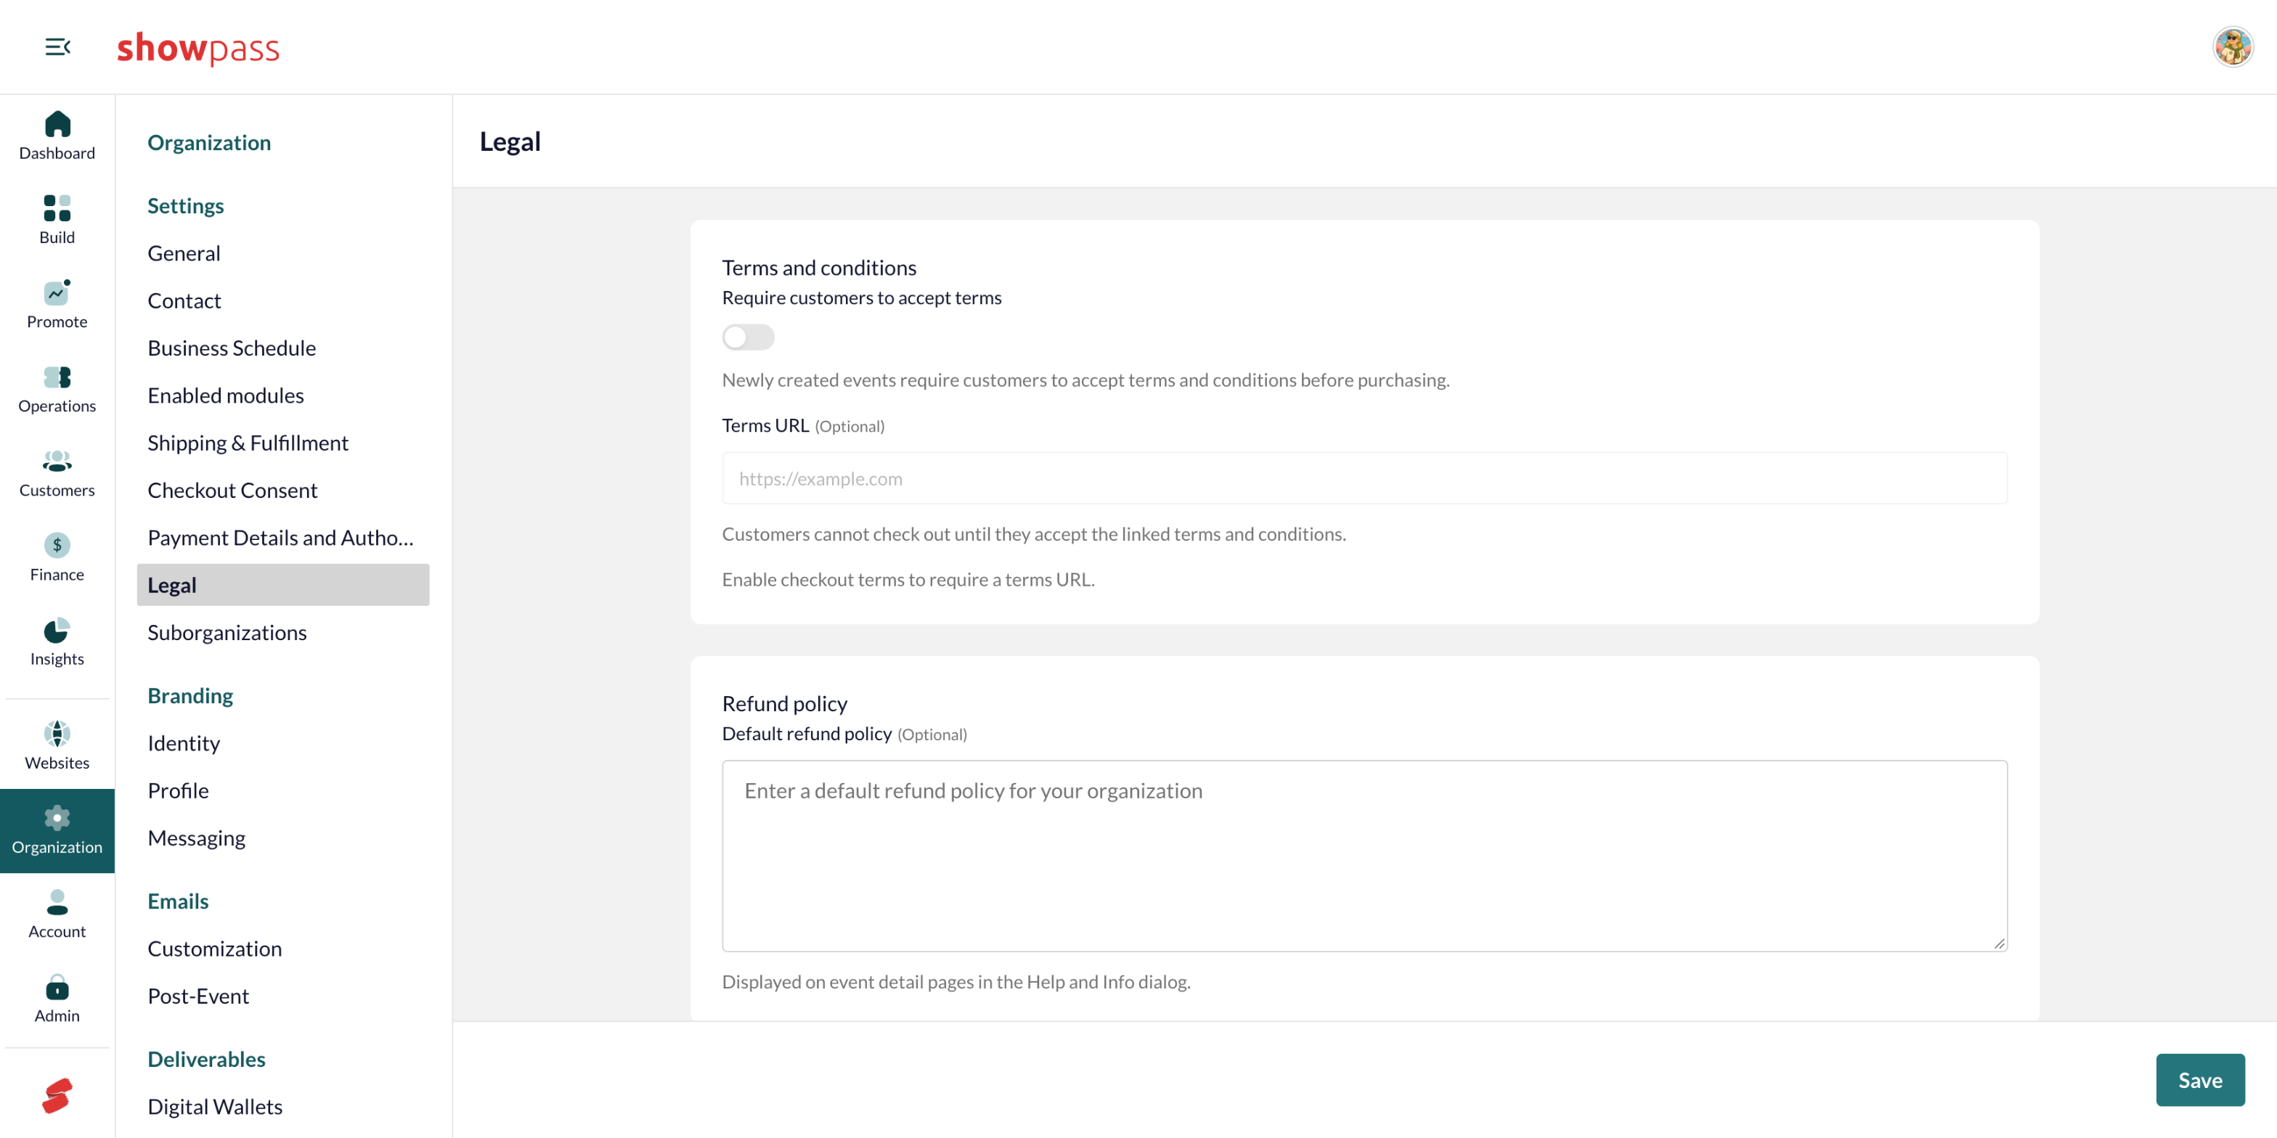
Task: Click the Emails section heading
Action: [178, 901]
